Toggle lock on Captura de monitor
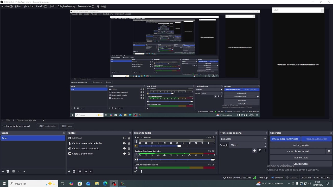The image size is (333, 187). 129,154
